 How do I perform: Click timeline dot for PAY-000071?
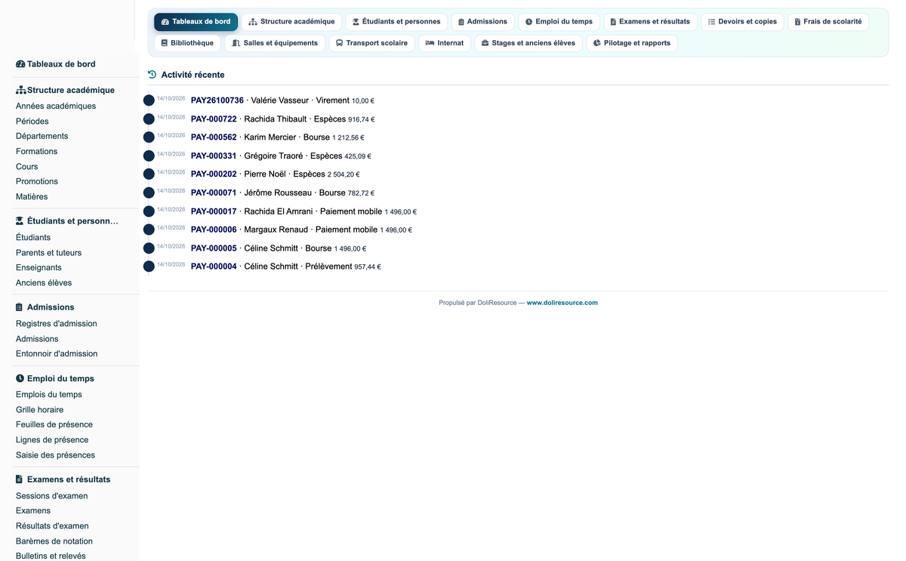(x=149, y=193)
